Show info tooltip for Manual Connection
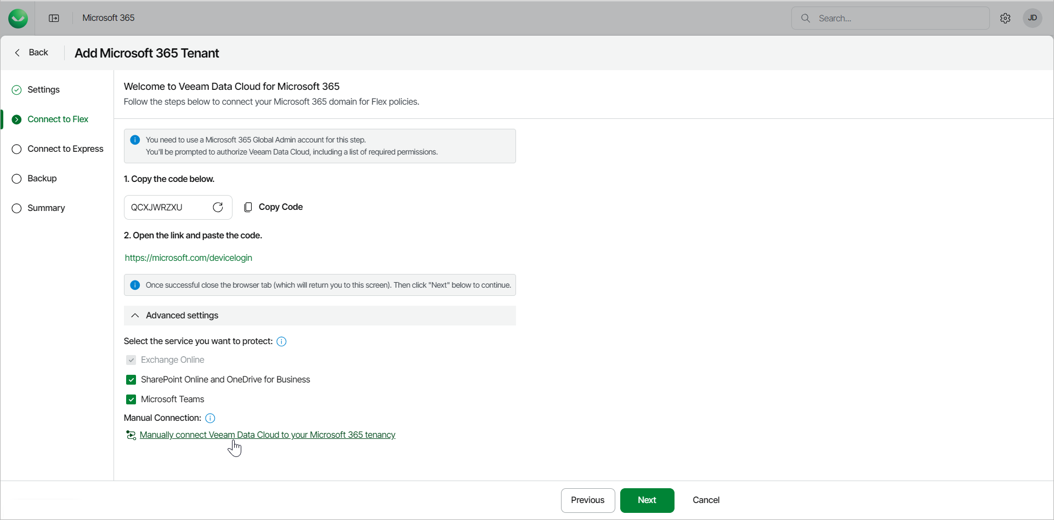The width and height of the screenshot is (1054, 520). tap(210, 418)
